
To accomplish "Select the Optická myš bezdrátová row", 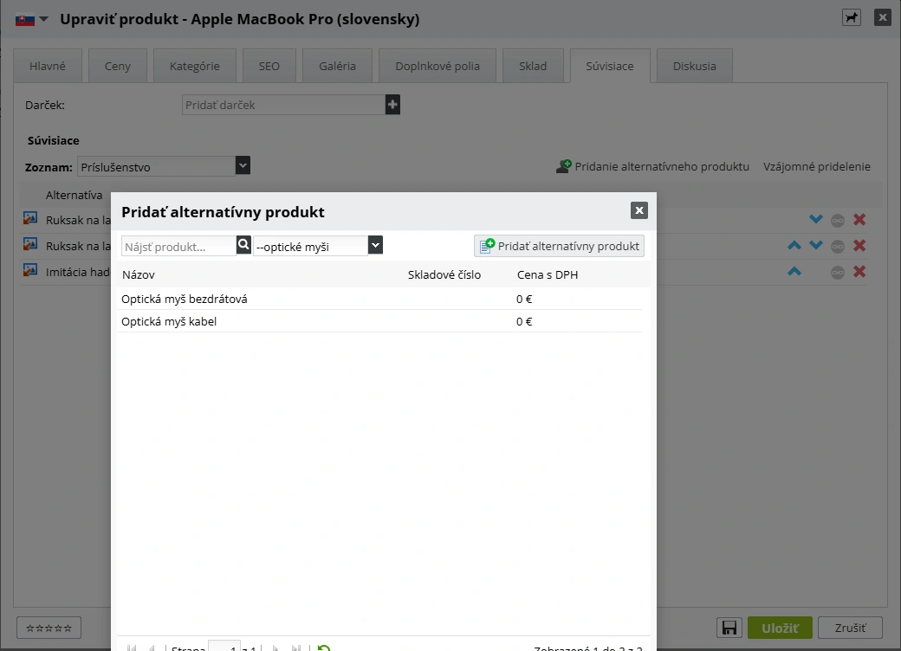I will click(379, 299).
